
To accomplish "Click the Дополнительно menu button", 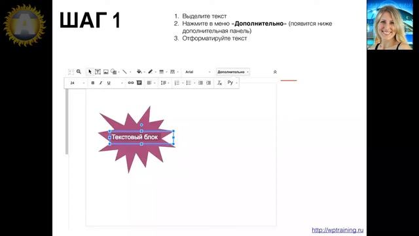I will 233,71.
